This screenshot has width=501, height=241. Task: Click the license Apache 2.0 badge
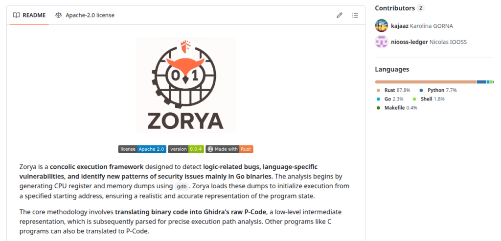142,149
